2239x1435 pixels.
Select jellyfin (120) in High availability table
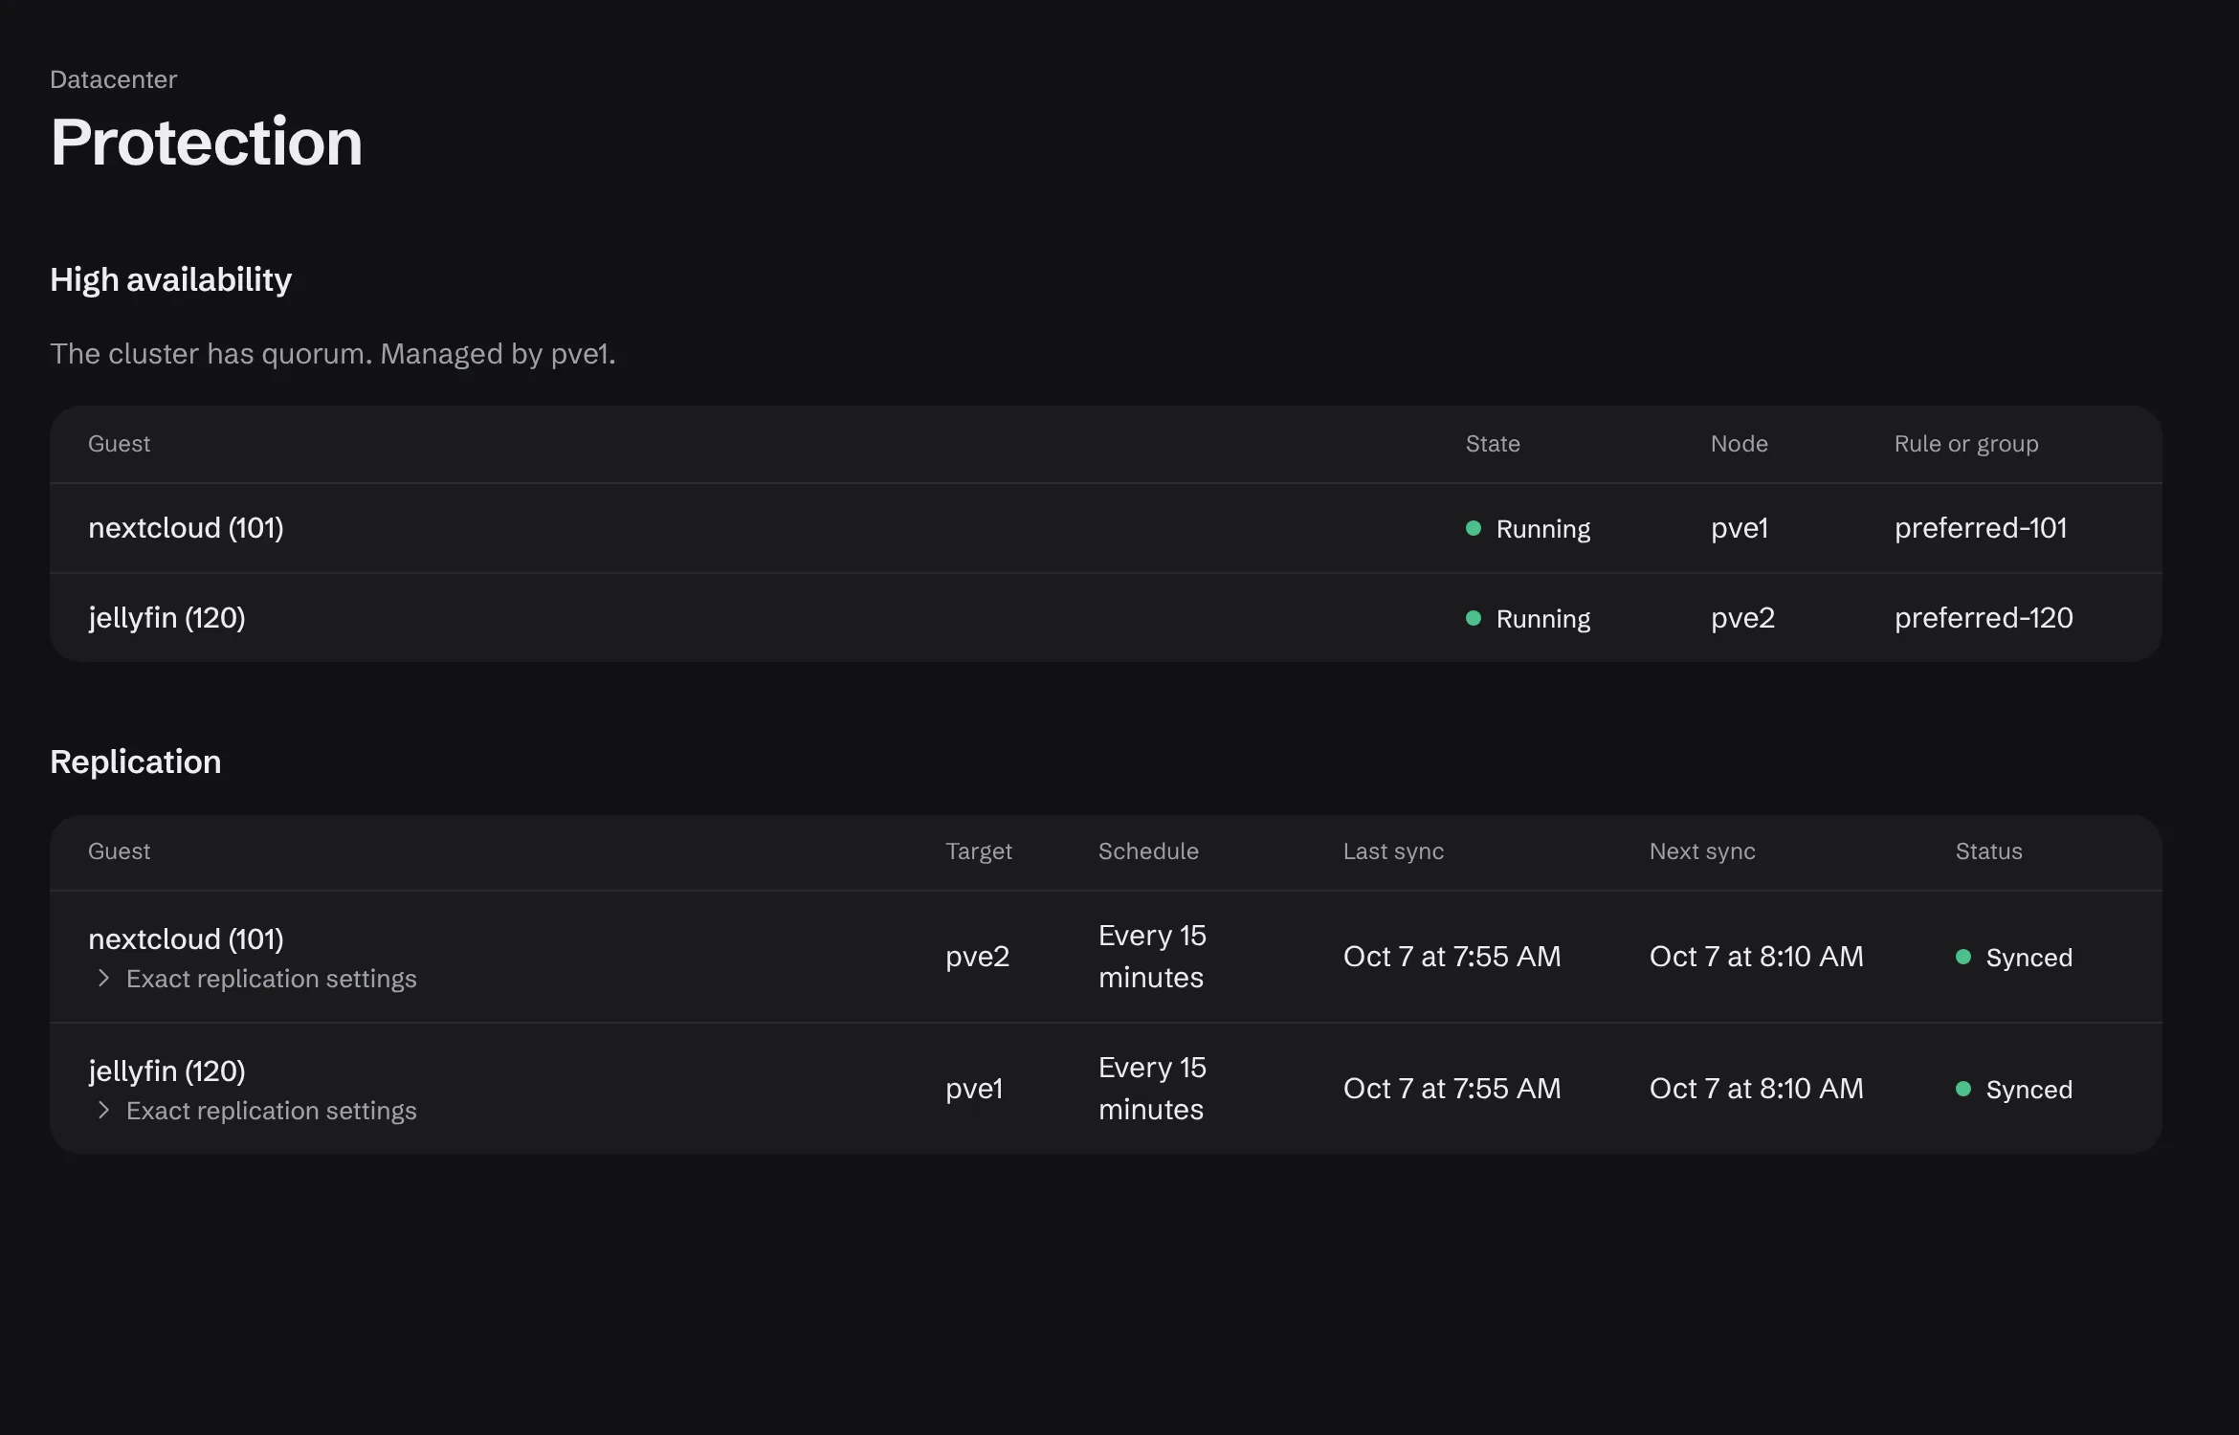(166, 618)
